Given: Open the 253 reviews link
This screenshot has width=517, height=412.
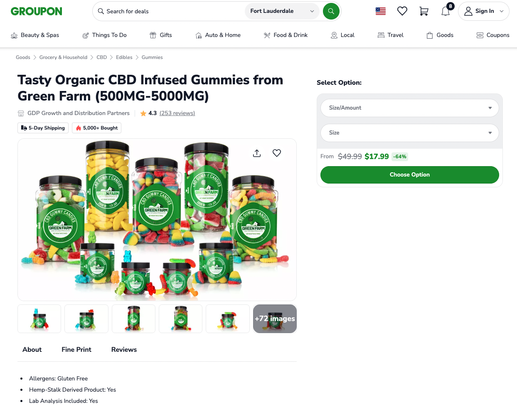Looking at the screenshot, I should [177, 113].
